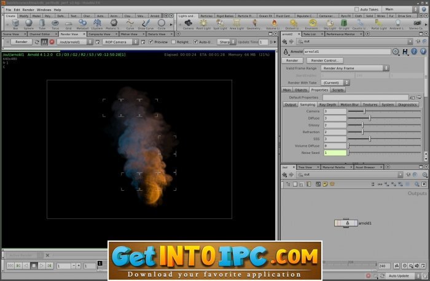Select the Platonic Solids shelf tool
Image resolution: width=430 pixels, height=281 pixels.
tap(113, 24)
